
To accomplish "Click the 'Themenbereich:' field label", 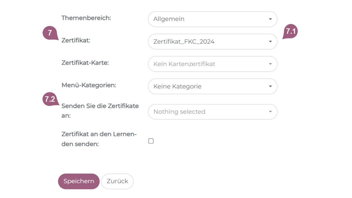I will coord(86,18).
